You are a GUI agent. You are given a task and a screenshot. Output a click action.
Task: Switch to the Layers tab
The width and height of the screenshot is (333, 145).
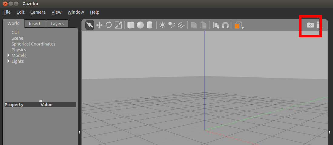pyautogui.click(x=57, y=24)
